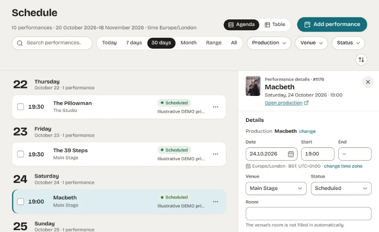
Task: Tick the checkbox for The 39 Steps
Action: coord(20,154)
